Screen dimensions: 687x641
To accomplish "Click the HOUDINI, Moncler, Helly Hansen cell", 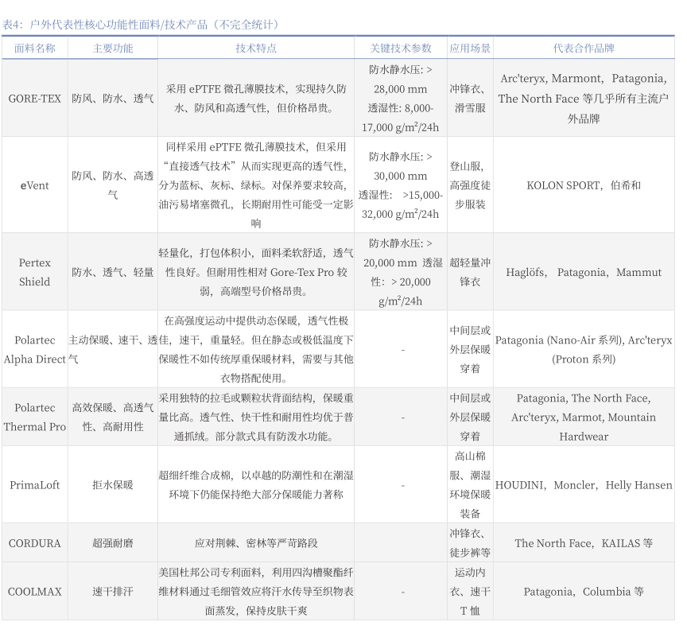I will tap(584, 485).
